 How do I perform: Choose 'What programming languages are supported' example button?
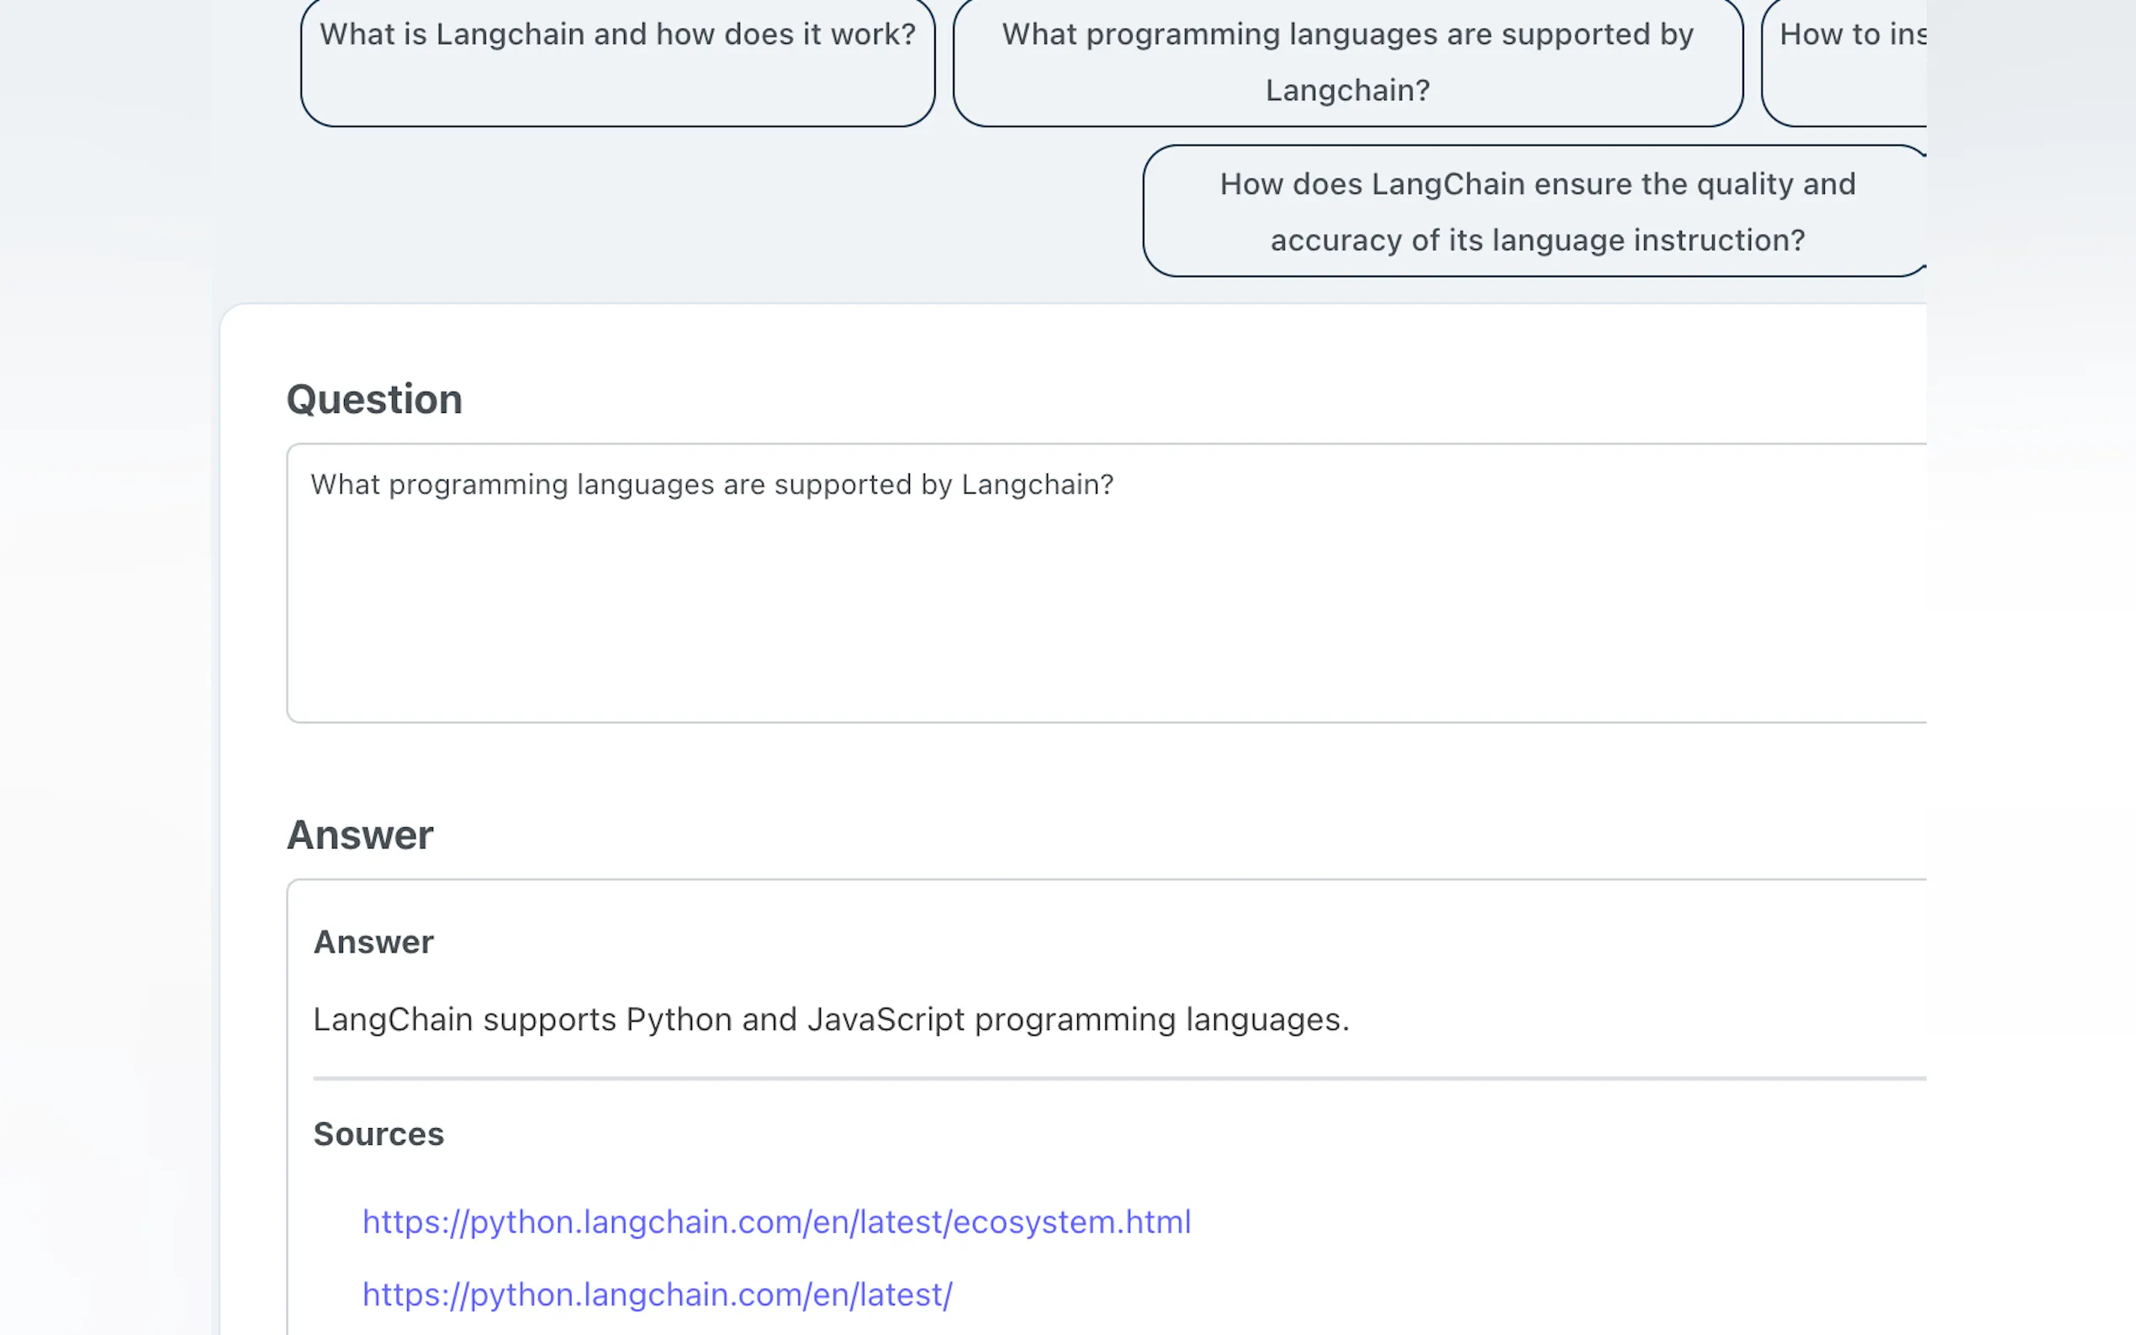(1347, 62)
